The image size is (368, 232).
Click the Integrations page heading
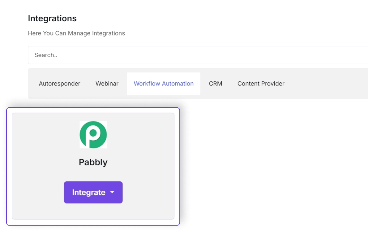click(52, 19)
